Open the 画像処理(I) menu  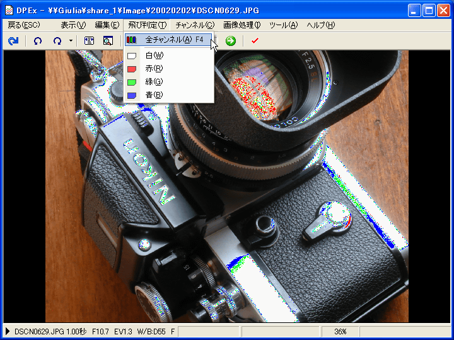click(242, 25)
